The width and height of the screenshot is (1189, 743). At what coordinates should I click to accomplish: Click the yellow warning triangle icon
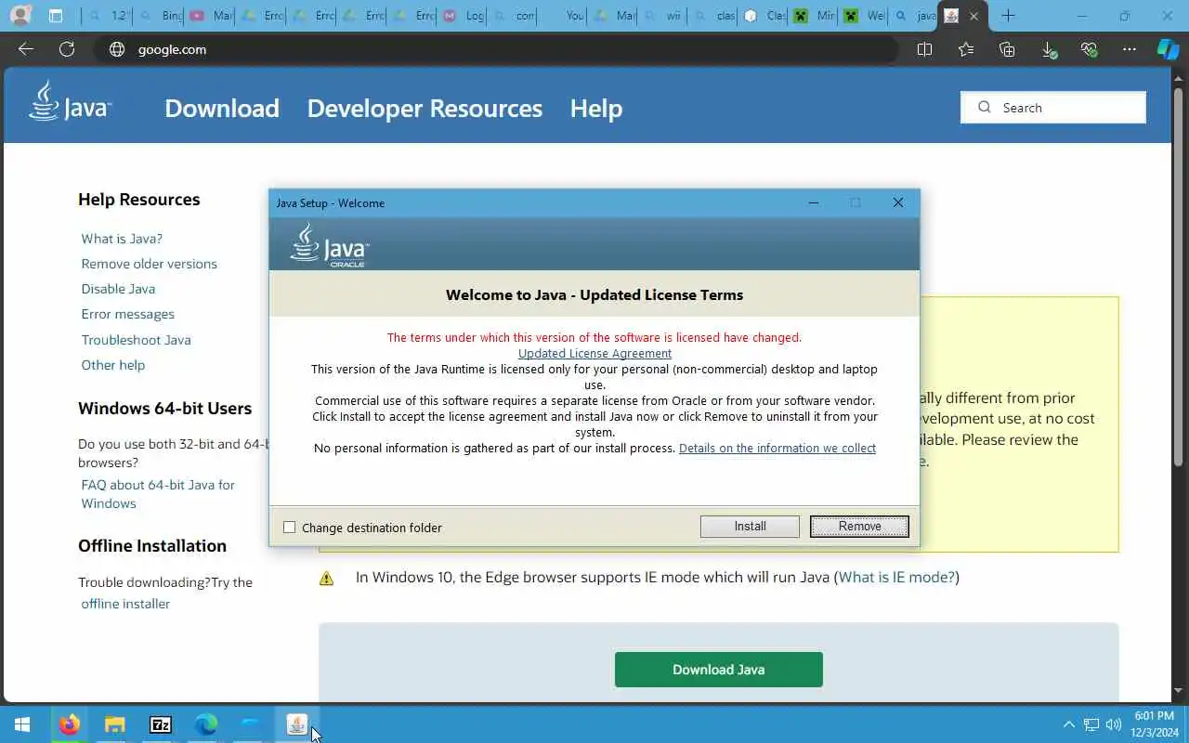[x=326, y=578]
